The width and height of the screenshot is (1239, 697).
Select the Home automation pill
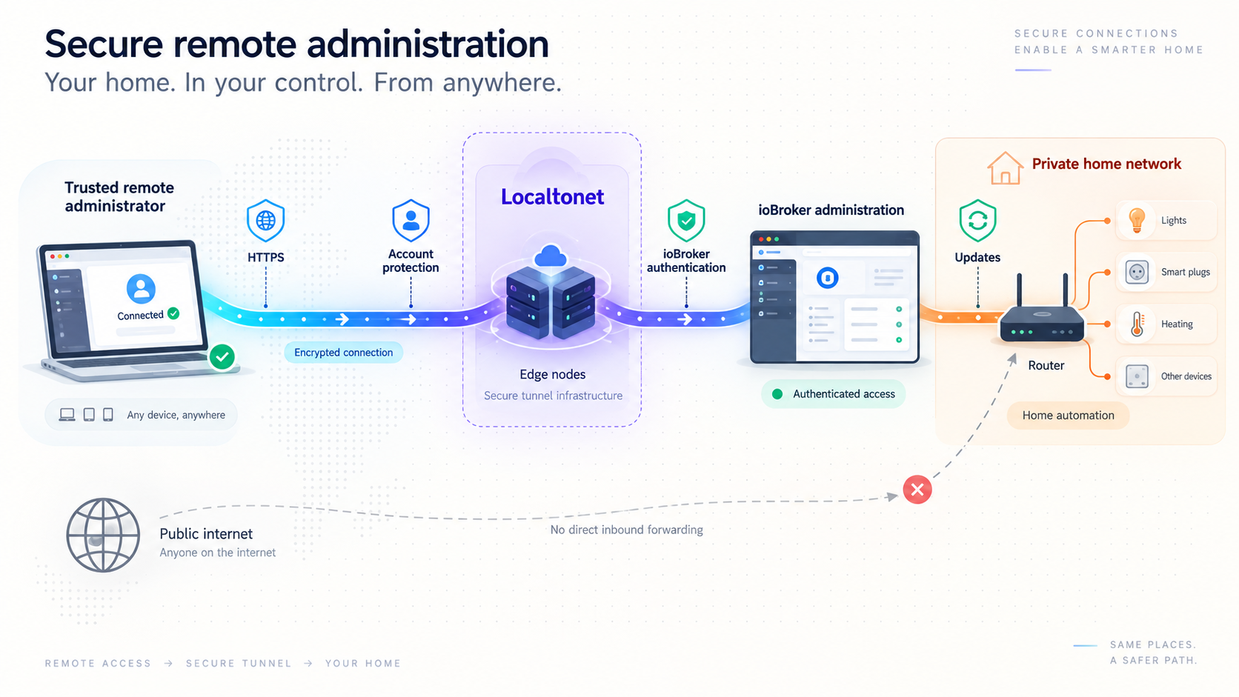(1068, 416)
